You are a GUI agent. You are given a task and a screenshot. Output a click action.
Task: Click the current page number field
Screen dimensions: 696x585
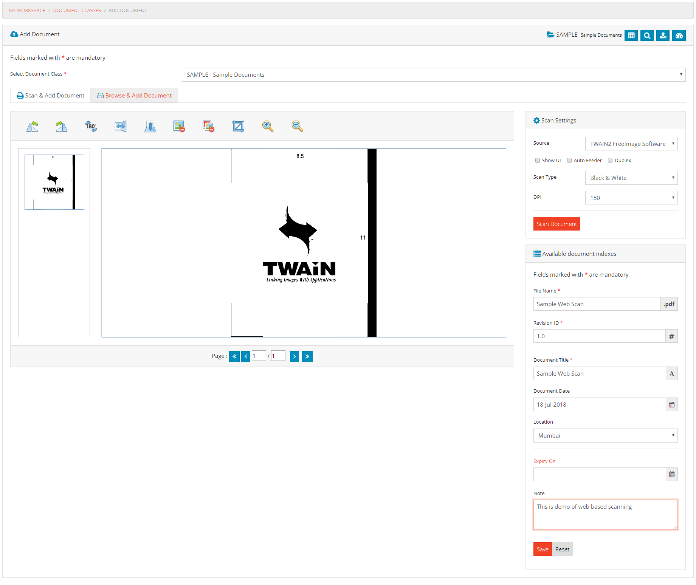click(259, 356)
